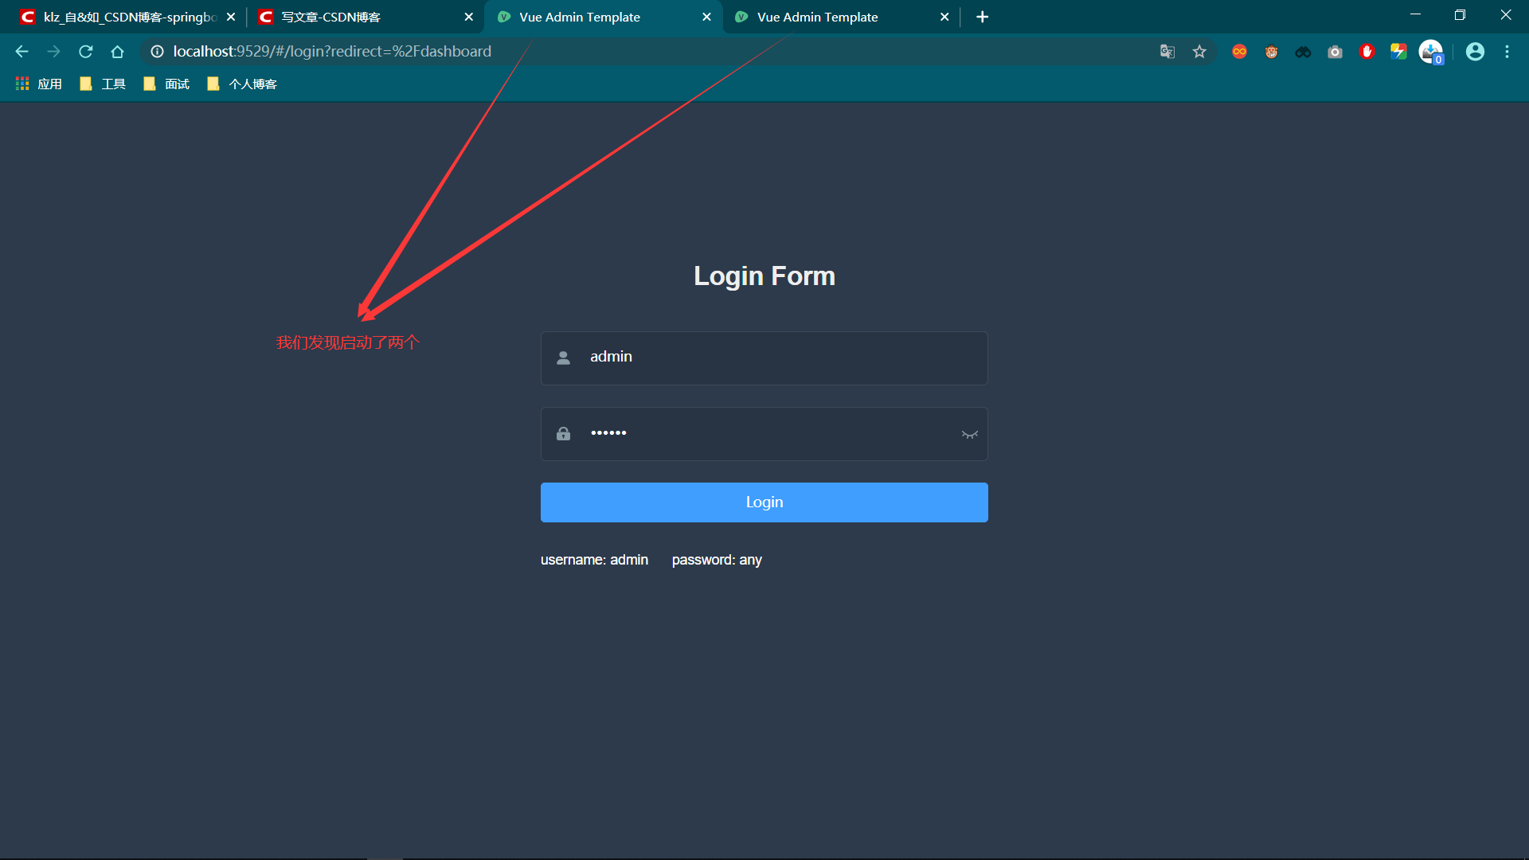1529x860 pixels.
Task: Open the browser profile avatar menu
Action: pos(1475,51)
